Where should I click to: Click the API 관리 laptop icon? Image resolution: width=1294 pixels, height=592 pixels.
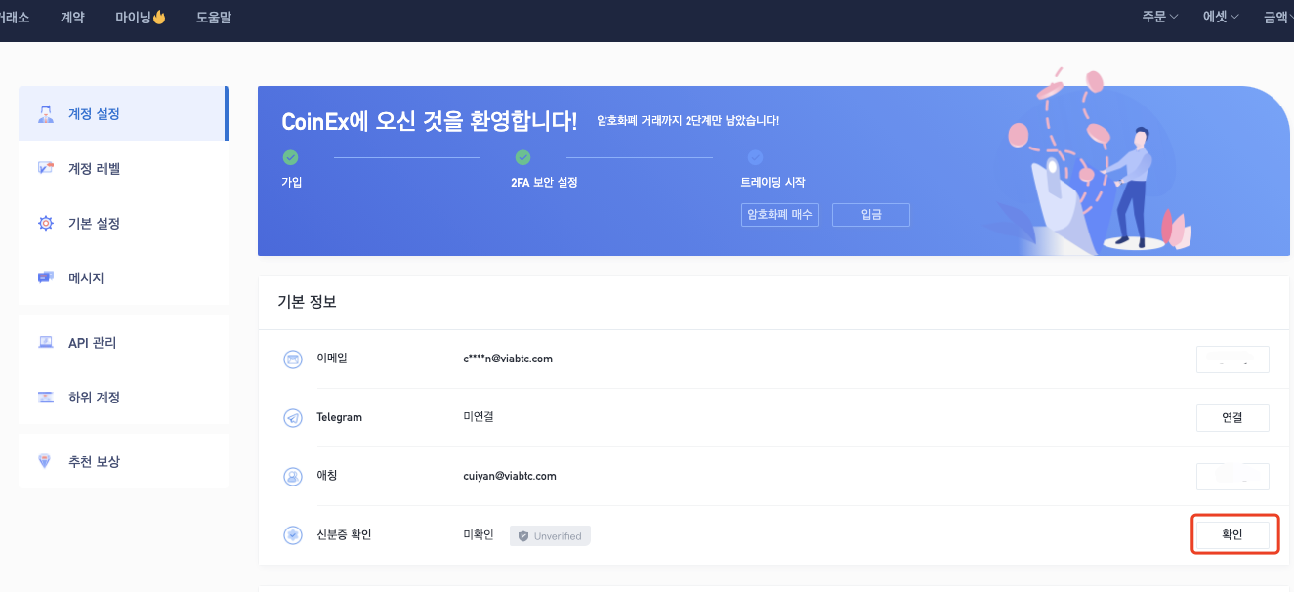point(45,342)
